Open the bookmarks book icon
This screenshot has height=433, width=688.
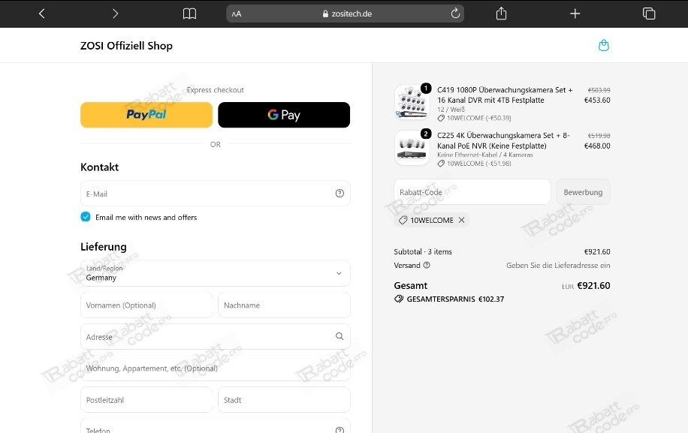click(x=189, y=14)
